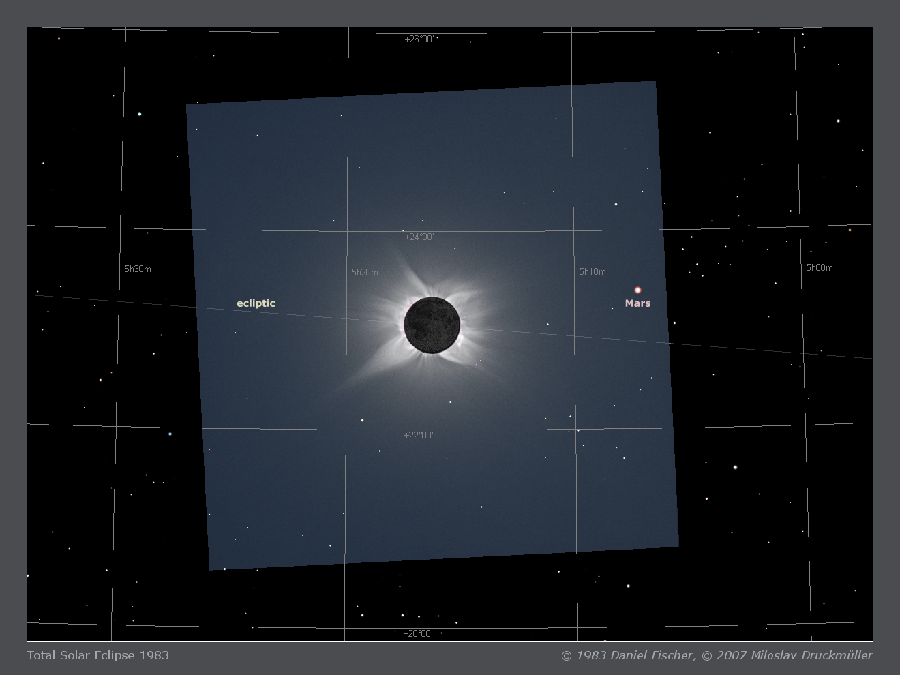Click the +24°00' declination label
Image resolution: width=900 pixels, height=675 pixels.
(x=419, y=237)
